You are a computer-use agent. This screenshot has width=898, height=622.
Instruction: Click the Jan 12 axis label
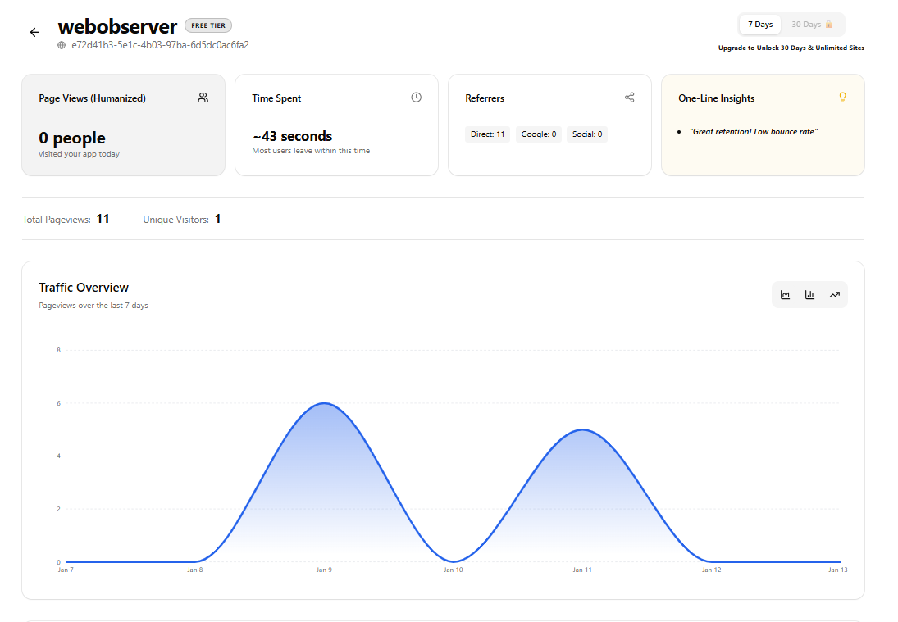711,570
